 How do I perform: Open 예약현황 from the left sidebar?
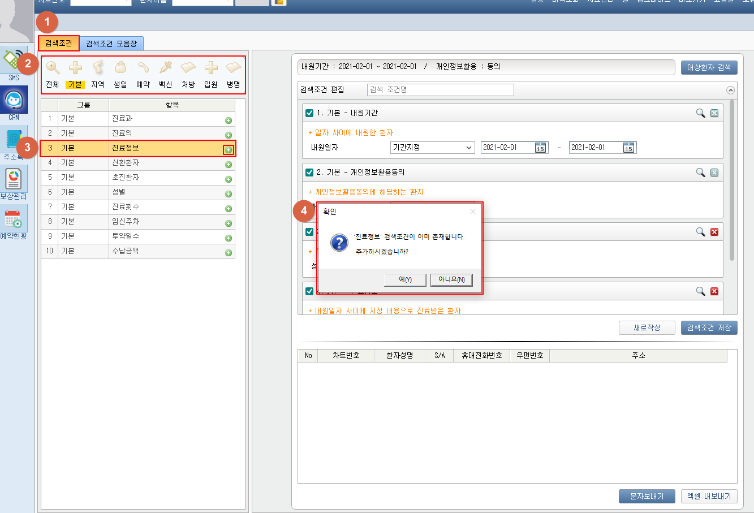(14, 222)
